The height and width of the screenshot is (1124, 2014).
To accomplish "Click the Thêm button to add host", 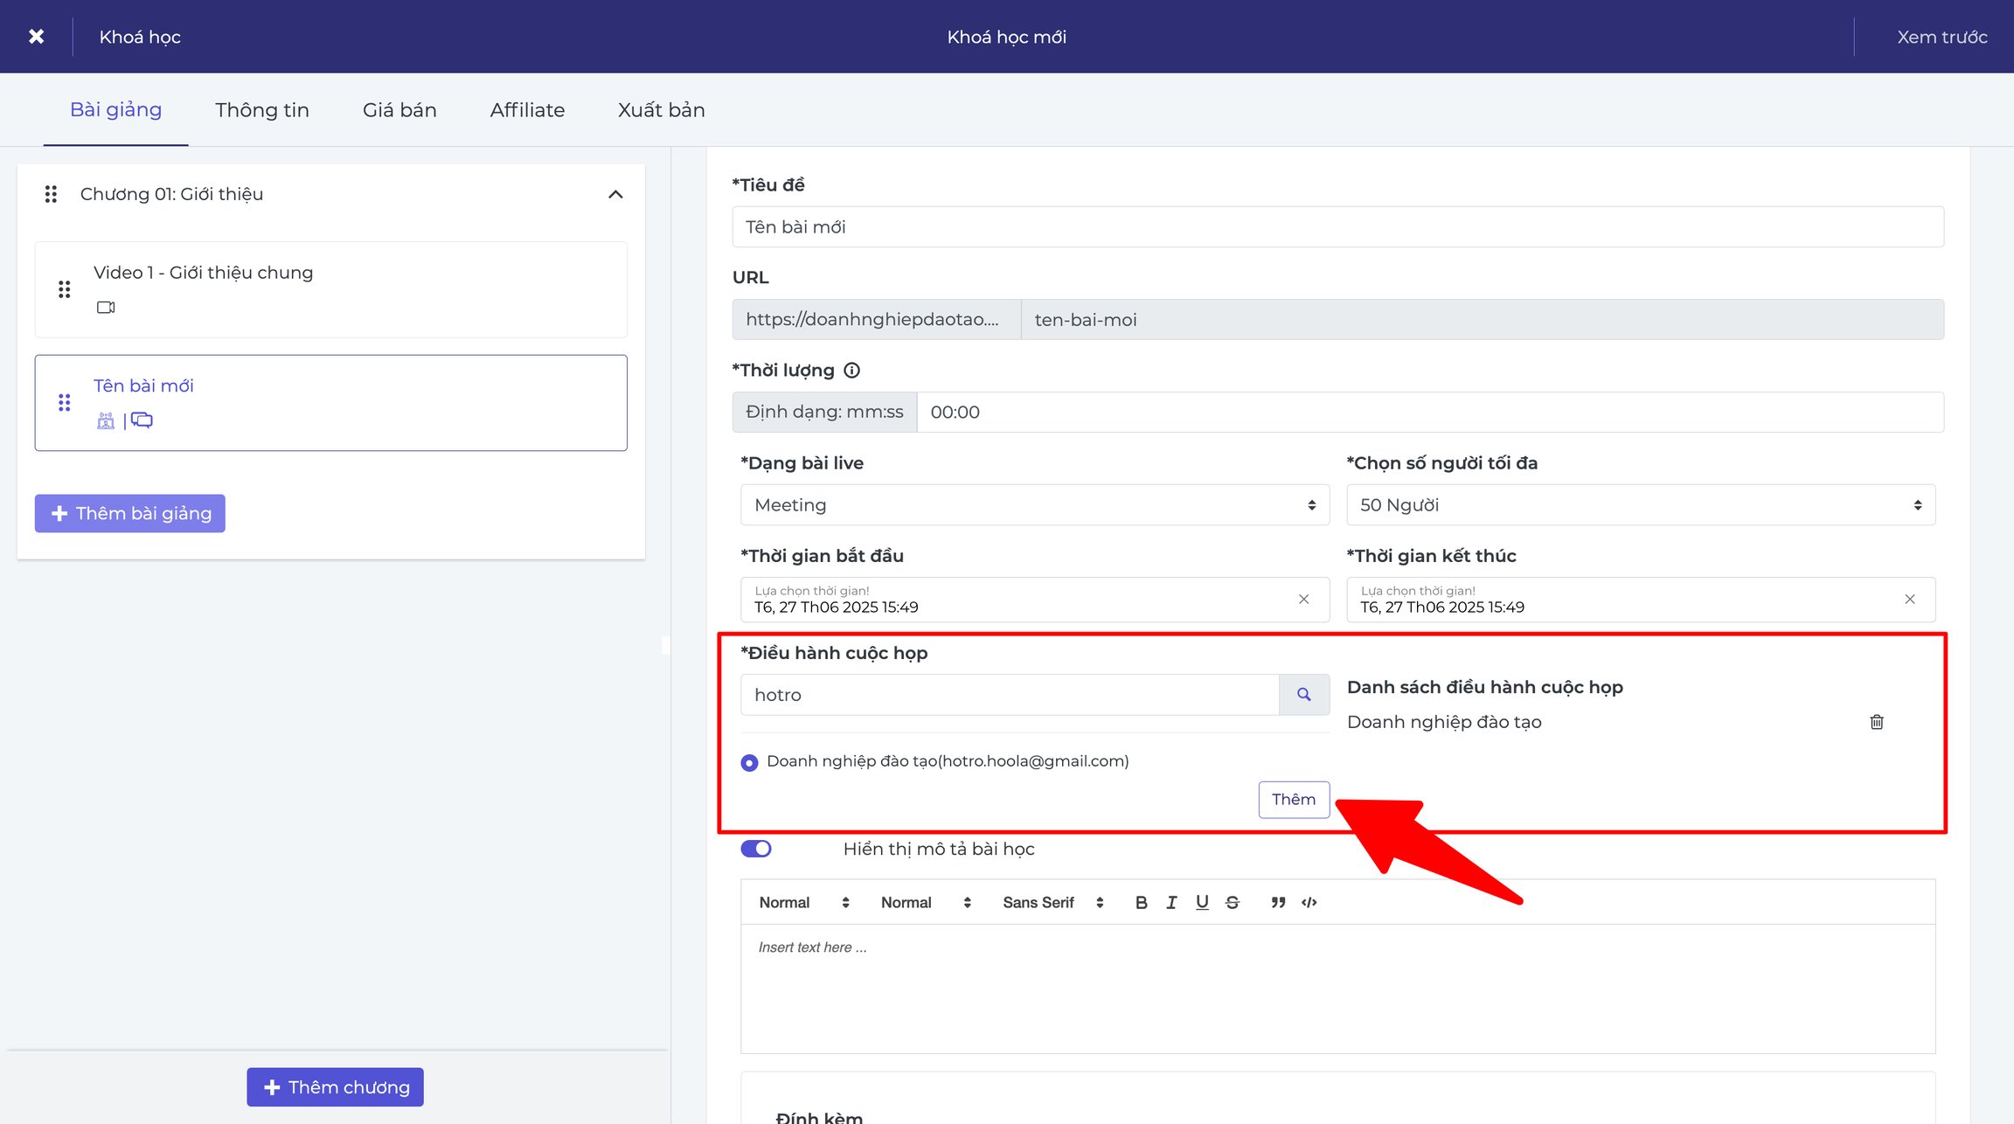I will 1294,800.
